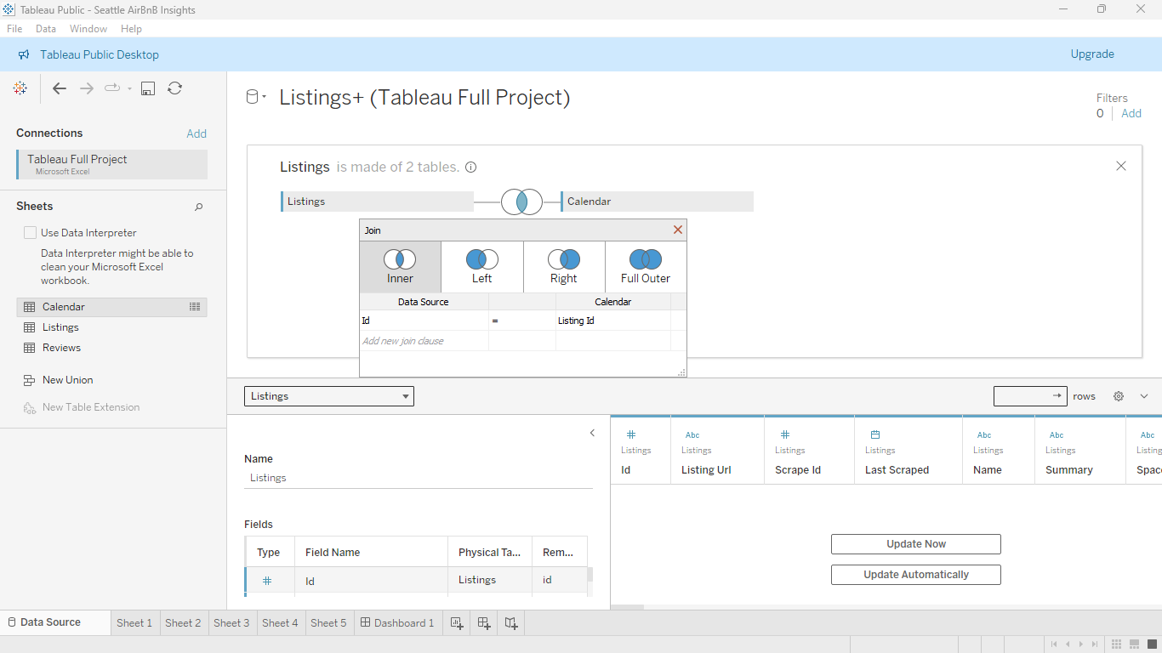Click the Listing Id join clause field

click(x=613, y=321)
